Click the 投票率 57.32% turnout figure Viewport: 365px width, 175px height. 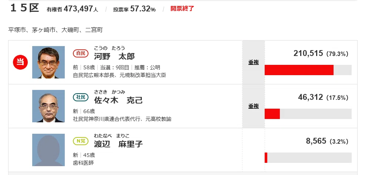tap(134, 9)
